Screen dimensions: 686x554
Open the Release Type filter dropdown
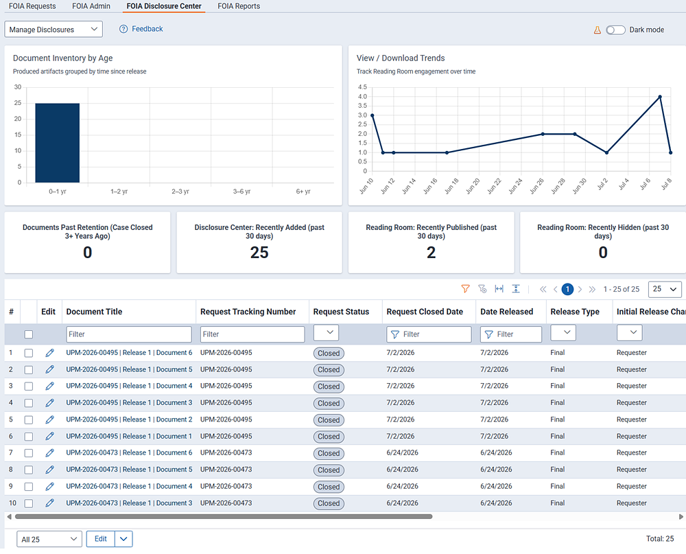[563, 333]
